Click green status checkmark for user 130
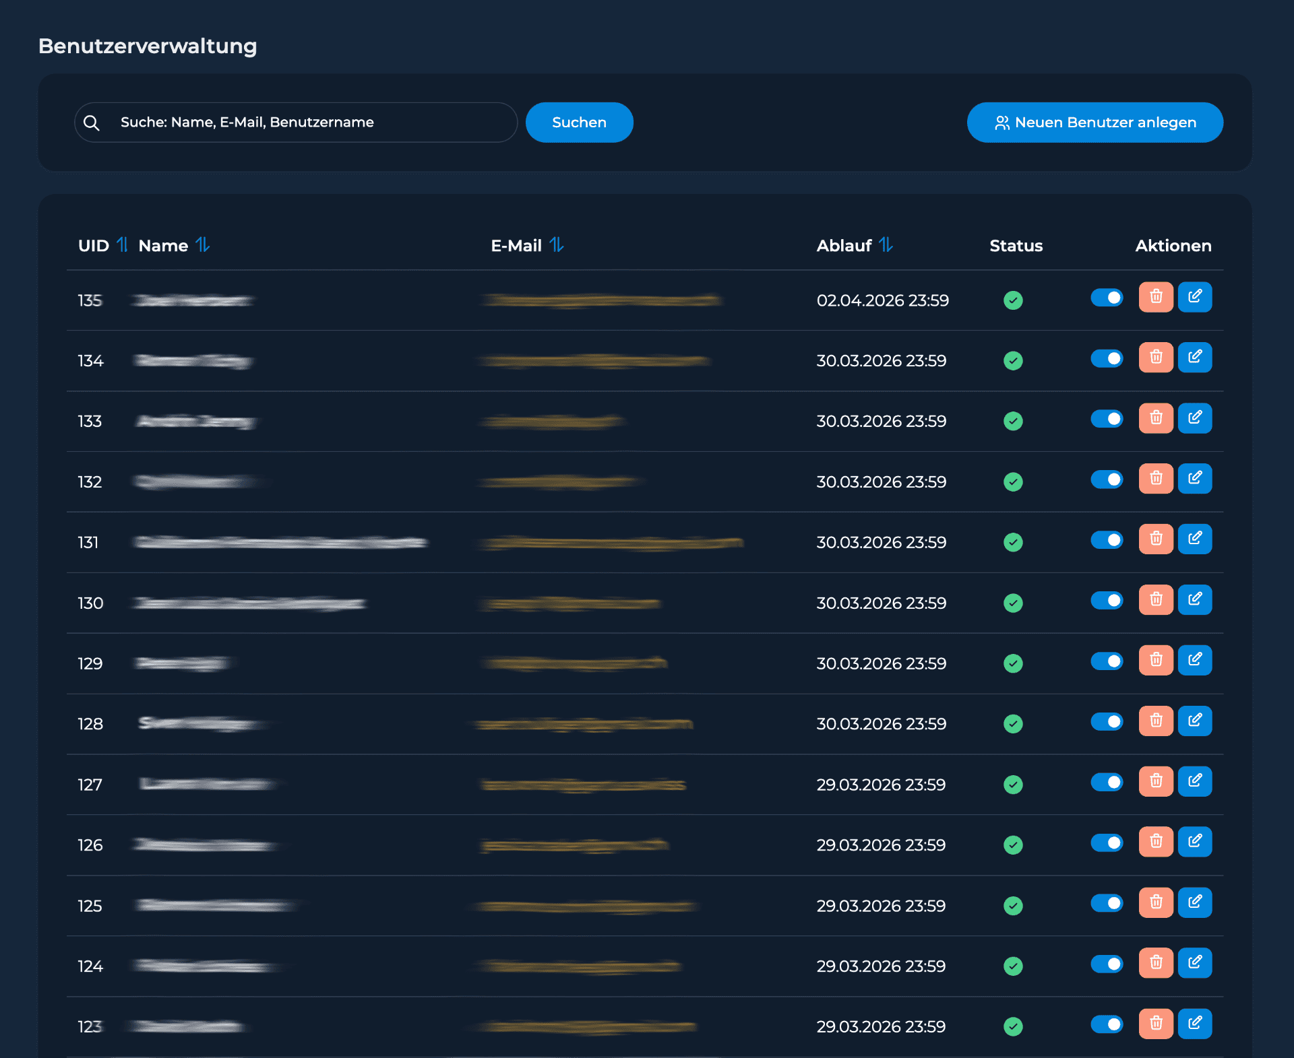This screenshot has height=1058, width=1294. [1012, 603]
